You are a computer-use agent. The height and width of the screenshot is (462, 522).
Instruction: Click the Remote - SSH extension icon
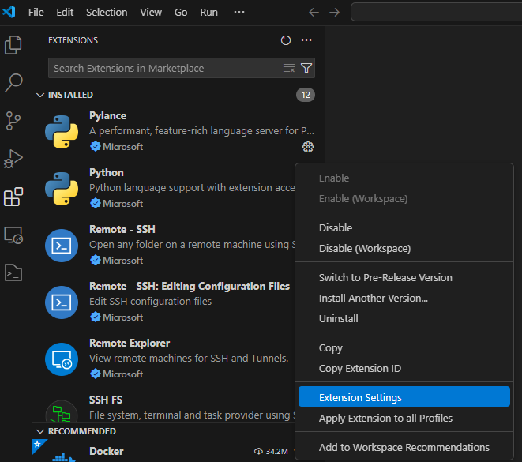(62, 246)
